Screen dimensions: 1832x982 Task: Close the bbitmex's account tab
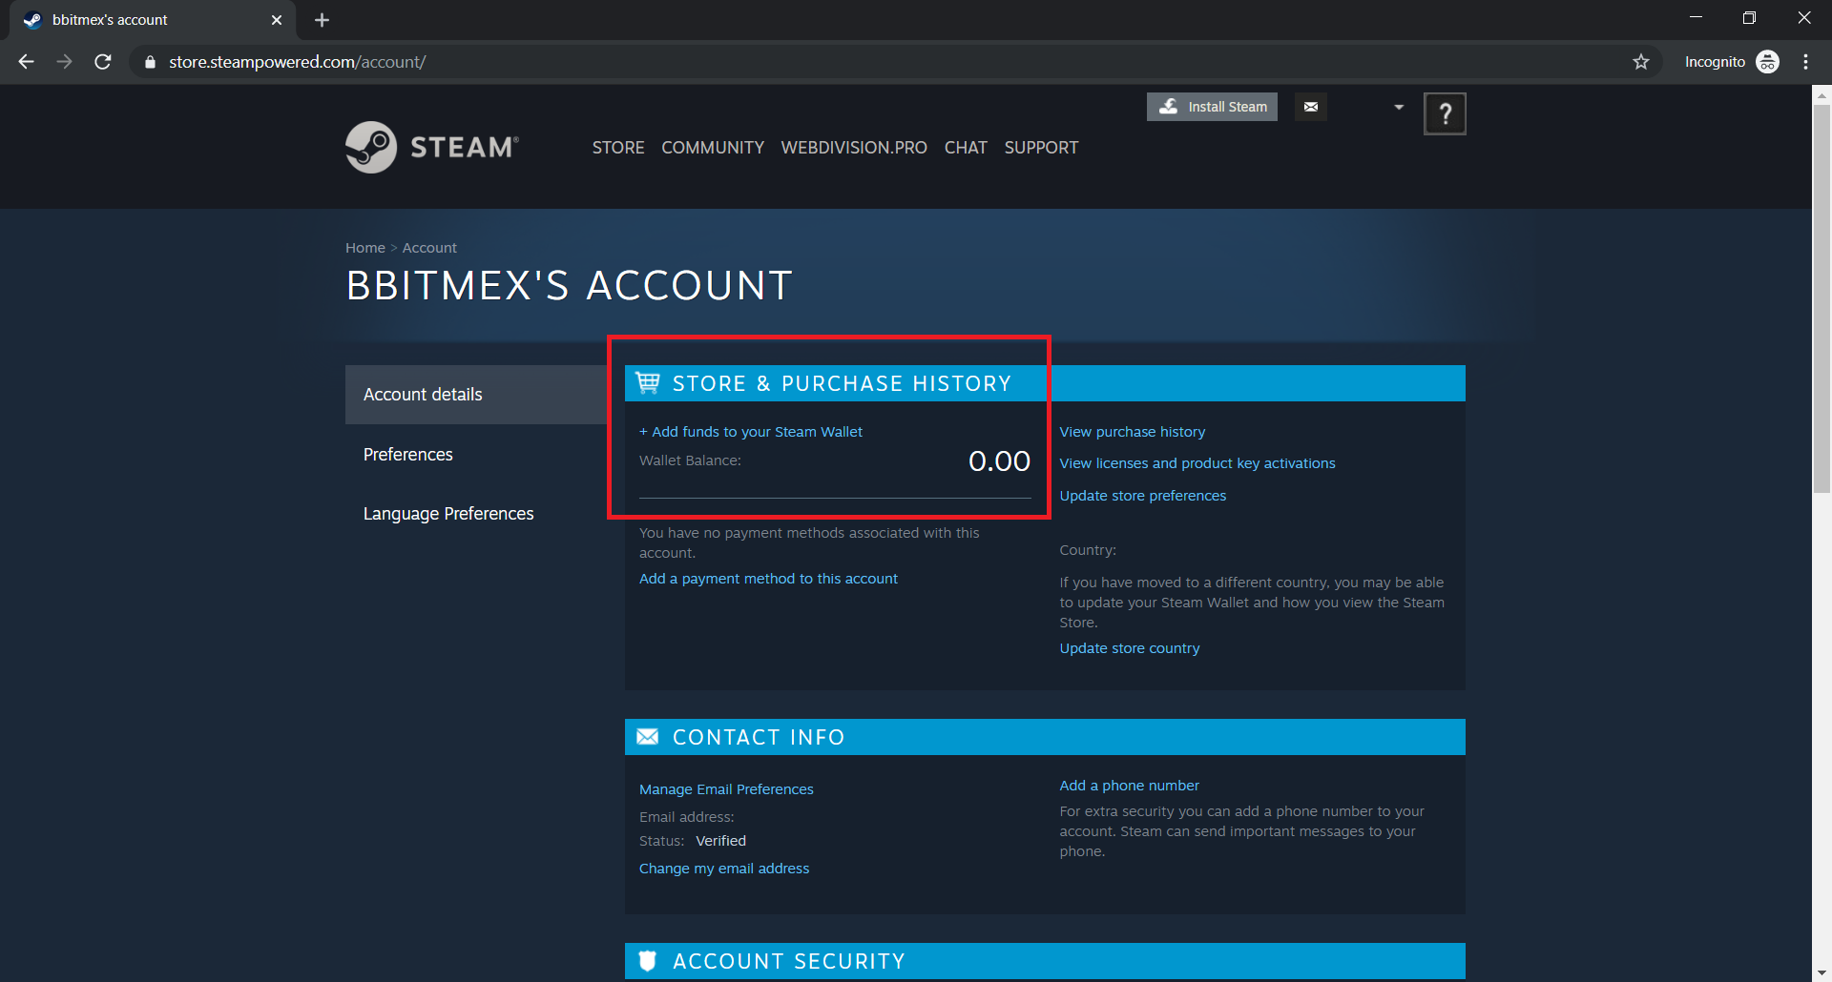coord(277,20)
